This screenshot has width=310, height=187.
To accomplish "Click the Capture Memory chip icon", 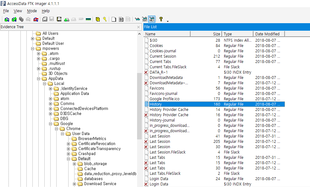I will 88,19.
